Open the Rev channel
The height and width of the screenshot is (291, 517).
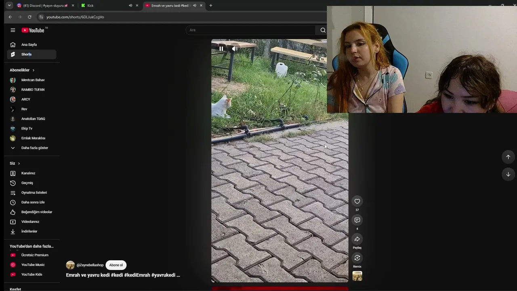[x=32, y=109]
